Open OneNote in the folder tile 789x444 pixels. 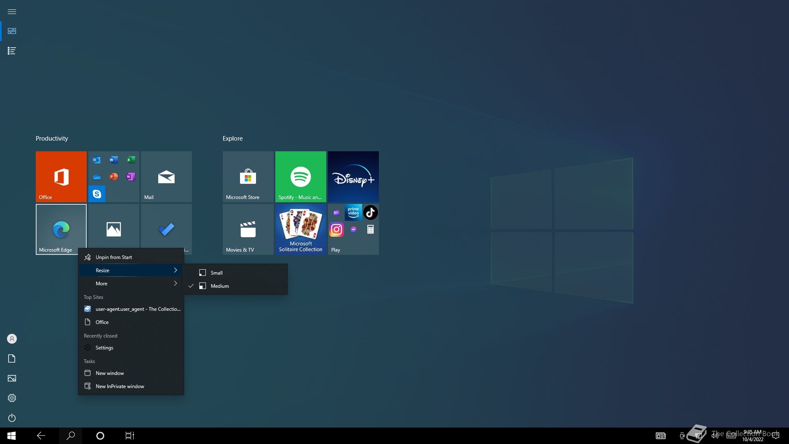[x=131, y=177]
